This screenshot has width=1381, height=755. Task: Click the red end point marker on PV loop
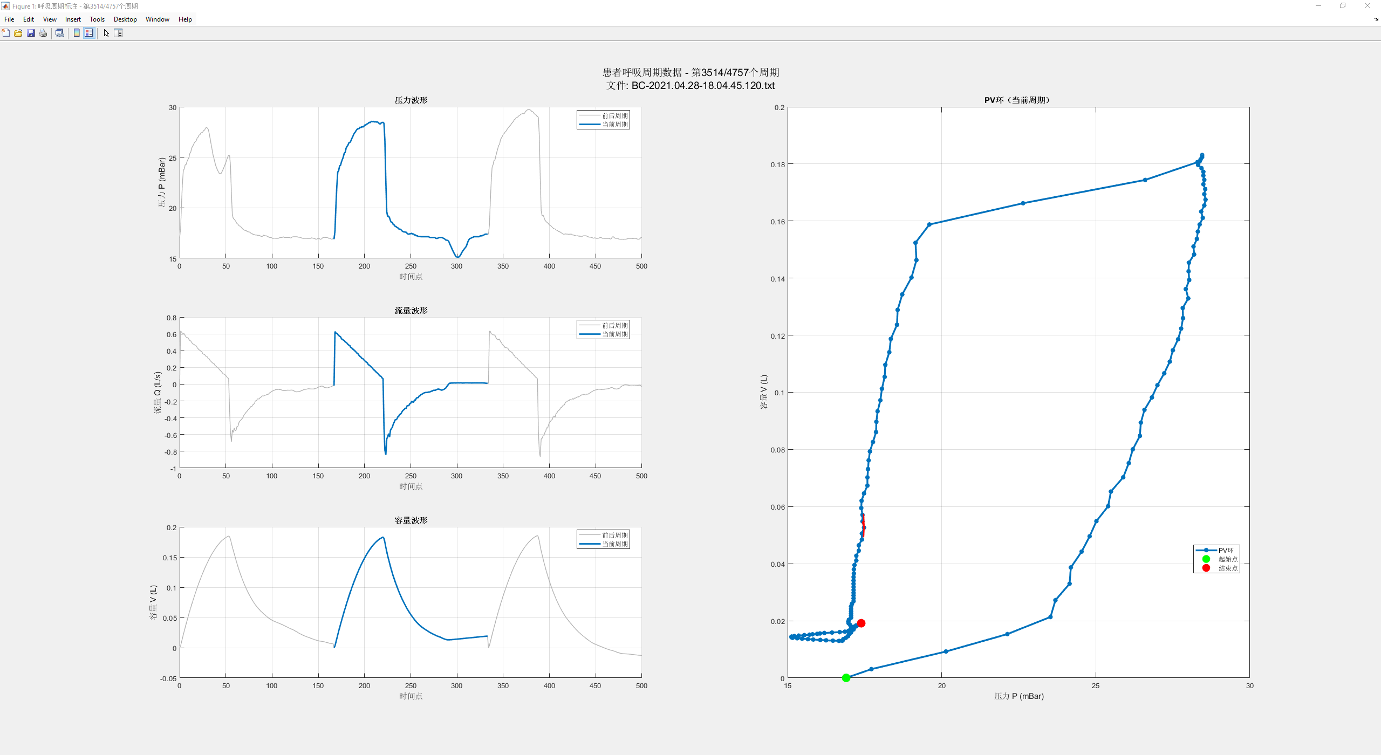(x=861, y=623)
